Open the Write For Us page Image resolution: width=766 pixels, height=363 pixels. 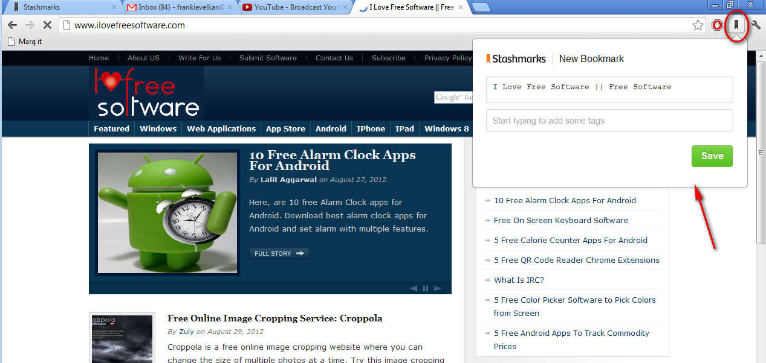[200, 58]
